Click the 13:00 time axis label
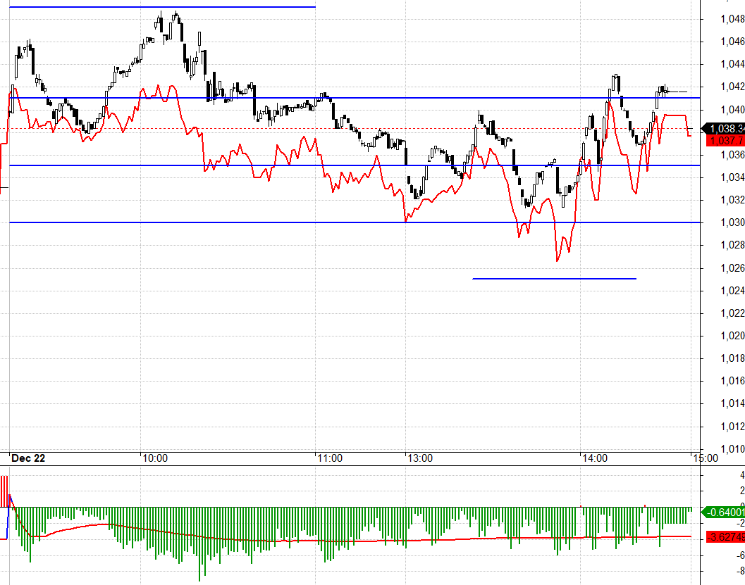 click(421, 458)
